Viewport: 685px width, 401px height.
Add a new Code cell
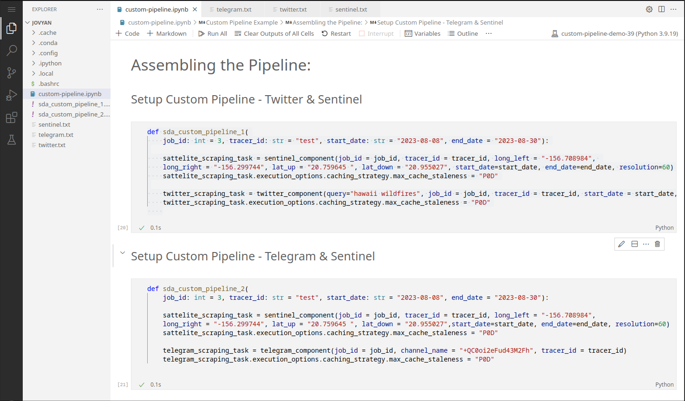pos(128,33)
